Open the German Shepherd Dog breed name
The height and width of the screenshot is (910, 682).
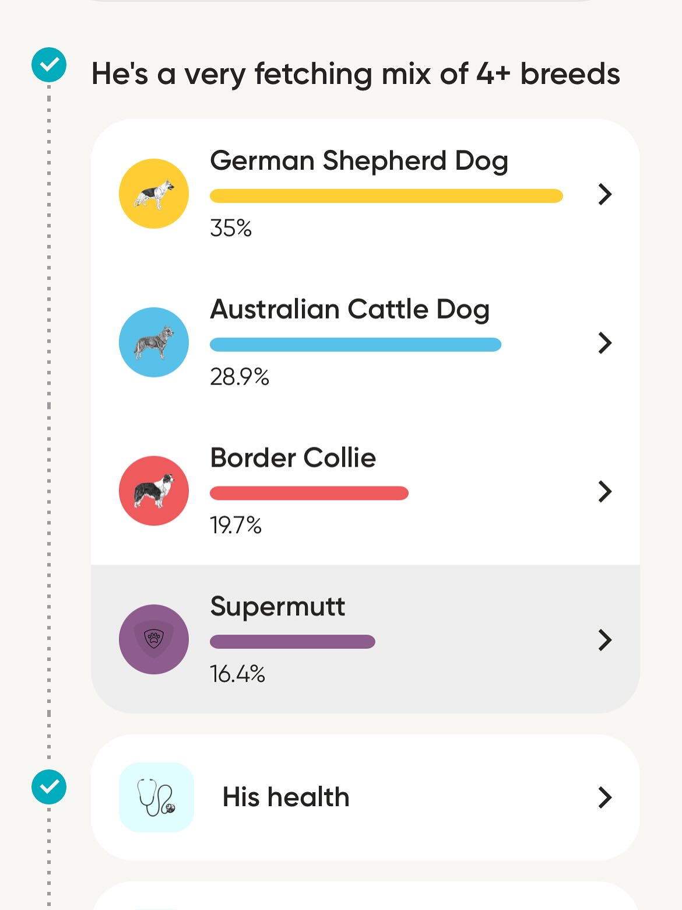coord(359,161)
